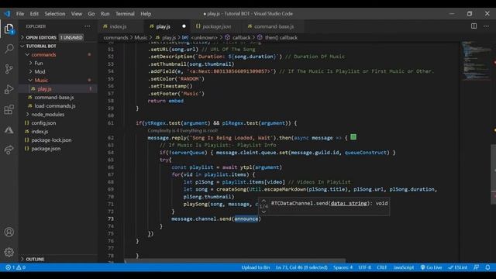Open the Accounts menu icon
The image size is (496, 279).
pyautogui.click(x=9, y=232)
